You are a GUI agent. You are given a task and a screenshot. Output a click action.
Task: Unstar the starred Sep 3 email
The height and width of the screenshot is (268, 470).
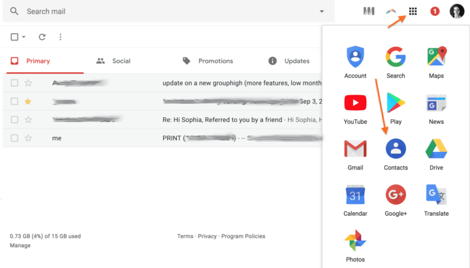point(28,101)
